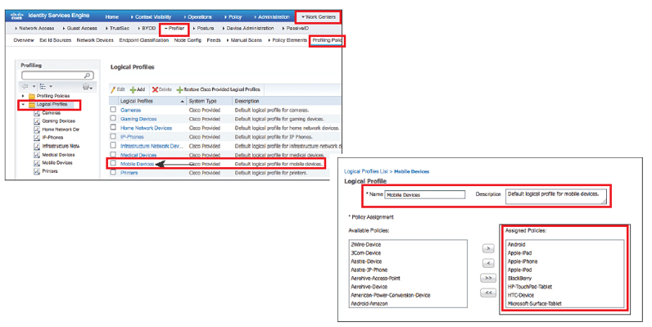The height and width of the screenshot is (327, 652).
Task: Check the Printers row checkbox
Action: 113,172
